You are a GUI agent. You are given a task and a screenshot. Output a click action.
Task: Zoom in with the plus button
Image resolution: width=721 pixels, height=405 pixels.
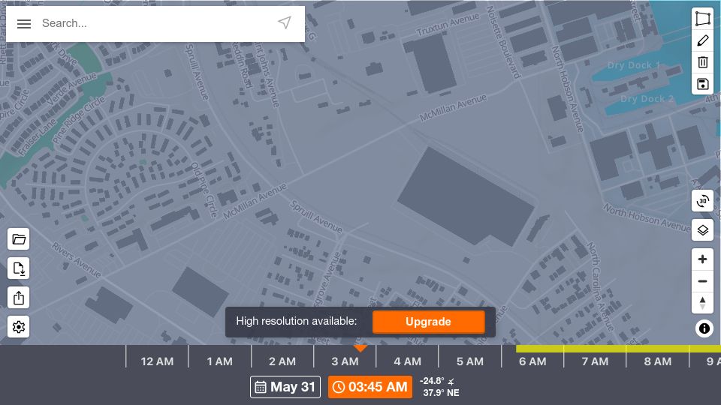point(703,259)
